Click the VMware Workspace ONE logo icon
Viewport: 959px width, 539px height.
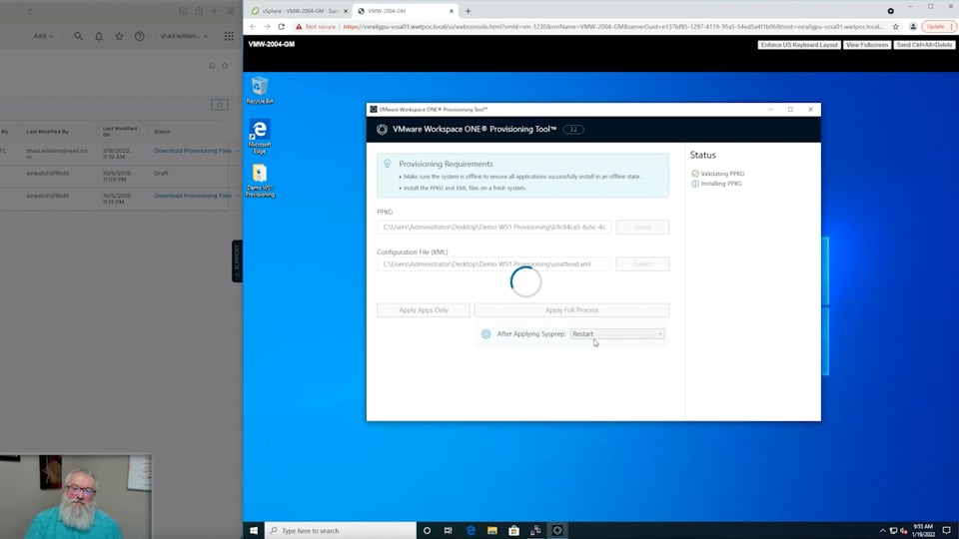pyautogui.click(x=382, y=129)
